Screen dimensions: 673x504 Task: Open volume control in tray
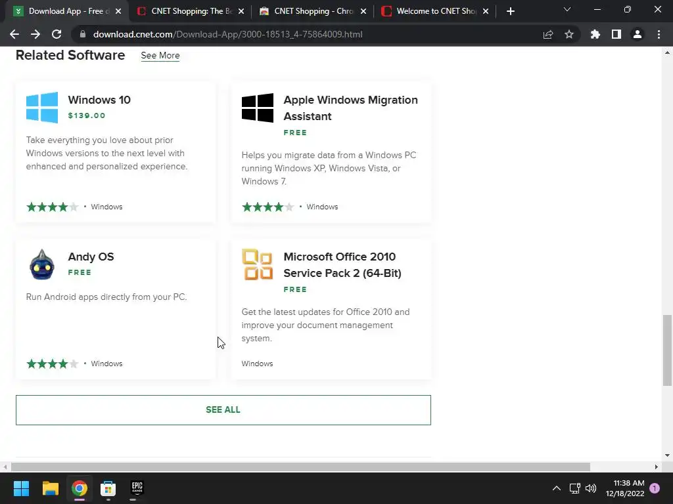pos(591,488)
